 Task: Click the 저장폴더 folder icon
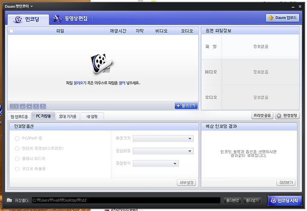coord(9,200)
